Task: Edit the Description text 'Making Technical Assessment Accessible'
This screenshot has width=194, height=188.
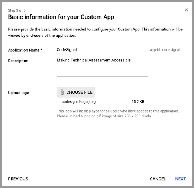Action: pos(94,60)
